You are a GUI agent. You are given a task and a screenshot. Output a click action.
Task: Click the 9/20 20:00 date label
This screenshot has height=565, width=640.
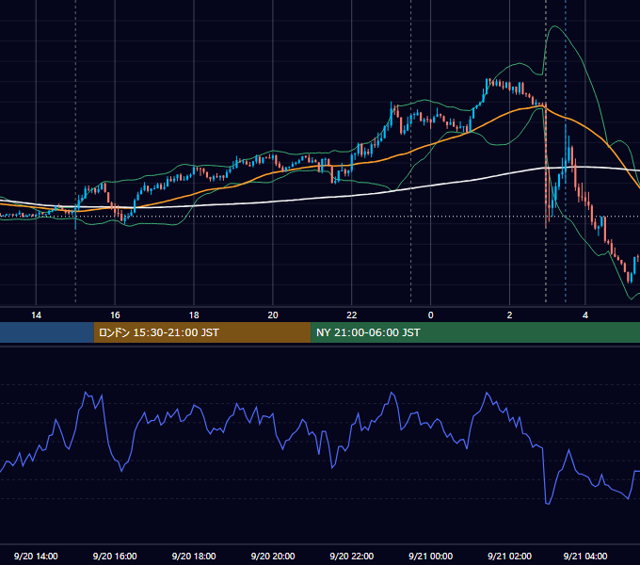tap(273, 556)
